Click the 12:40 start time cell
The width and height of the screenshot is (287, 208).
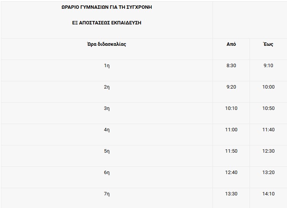pyautogui.click(x=231, y=173)
